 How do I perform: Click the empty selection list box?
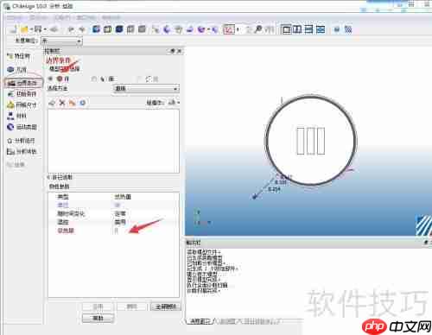[x=113, y=141]
